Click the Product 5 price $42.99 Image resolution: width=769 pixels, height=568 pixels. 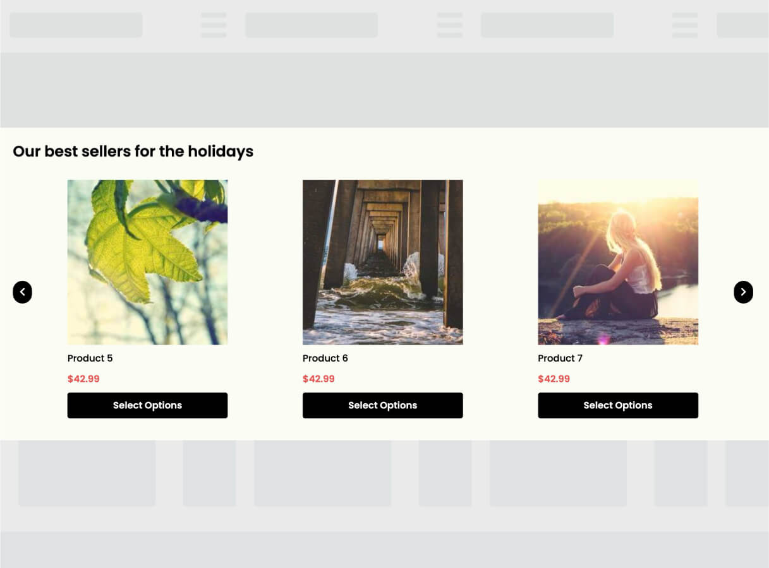click(83, 379)
